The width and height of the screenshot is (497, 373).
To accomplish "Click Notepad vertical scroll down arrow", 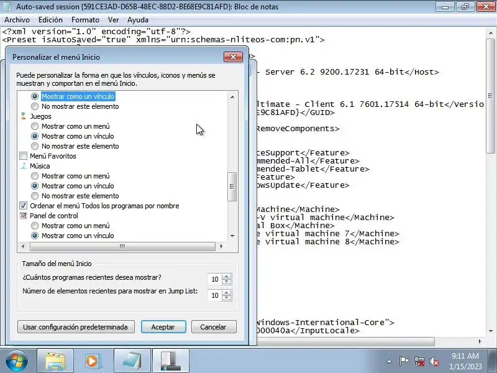I will 491,331.
